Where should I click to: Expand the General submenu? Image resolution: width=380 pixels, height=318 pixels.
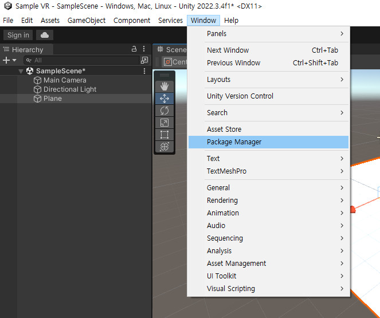tap(268, 188)
